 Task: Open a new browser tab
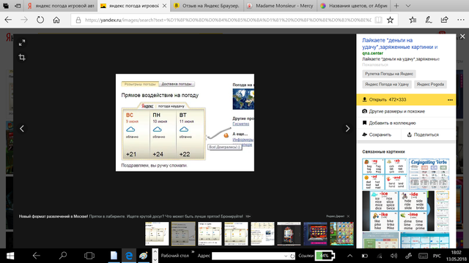point(396,6)
